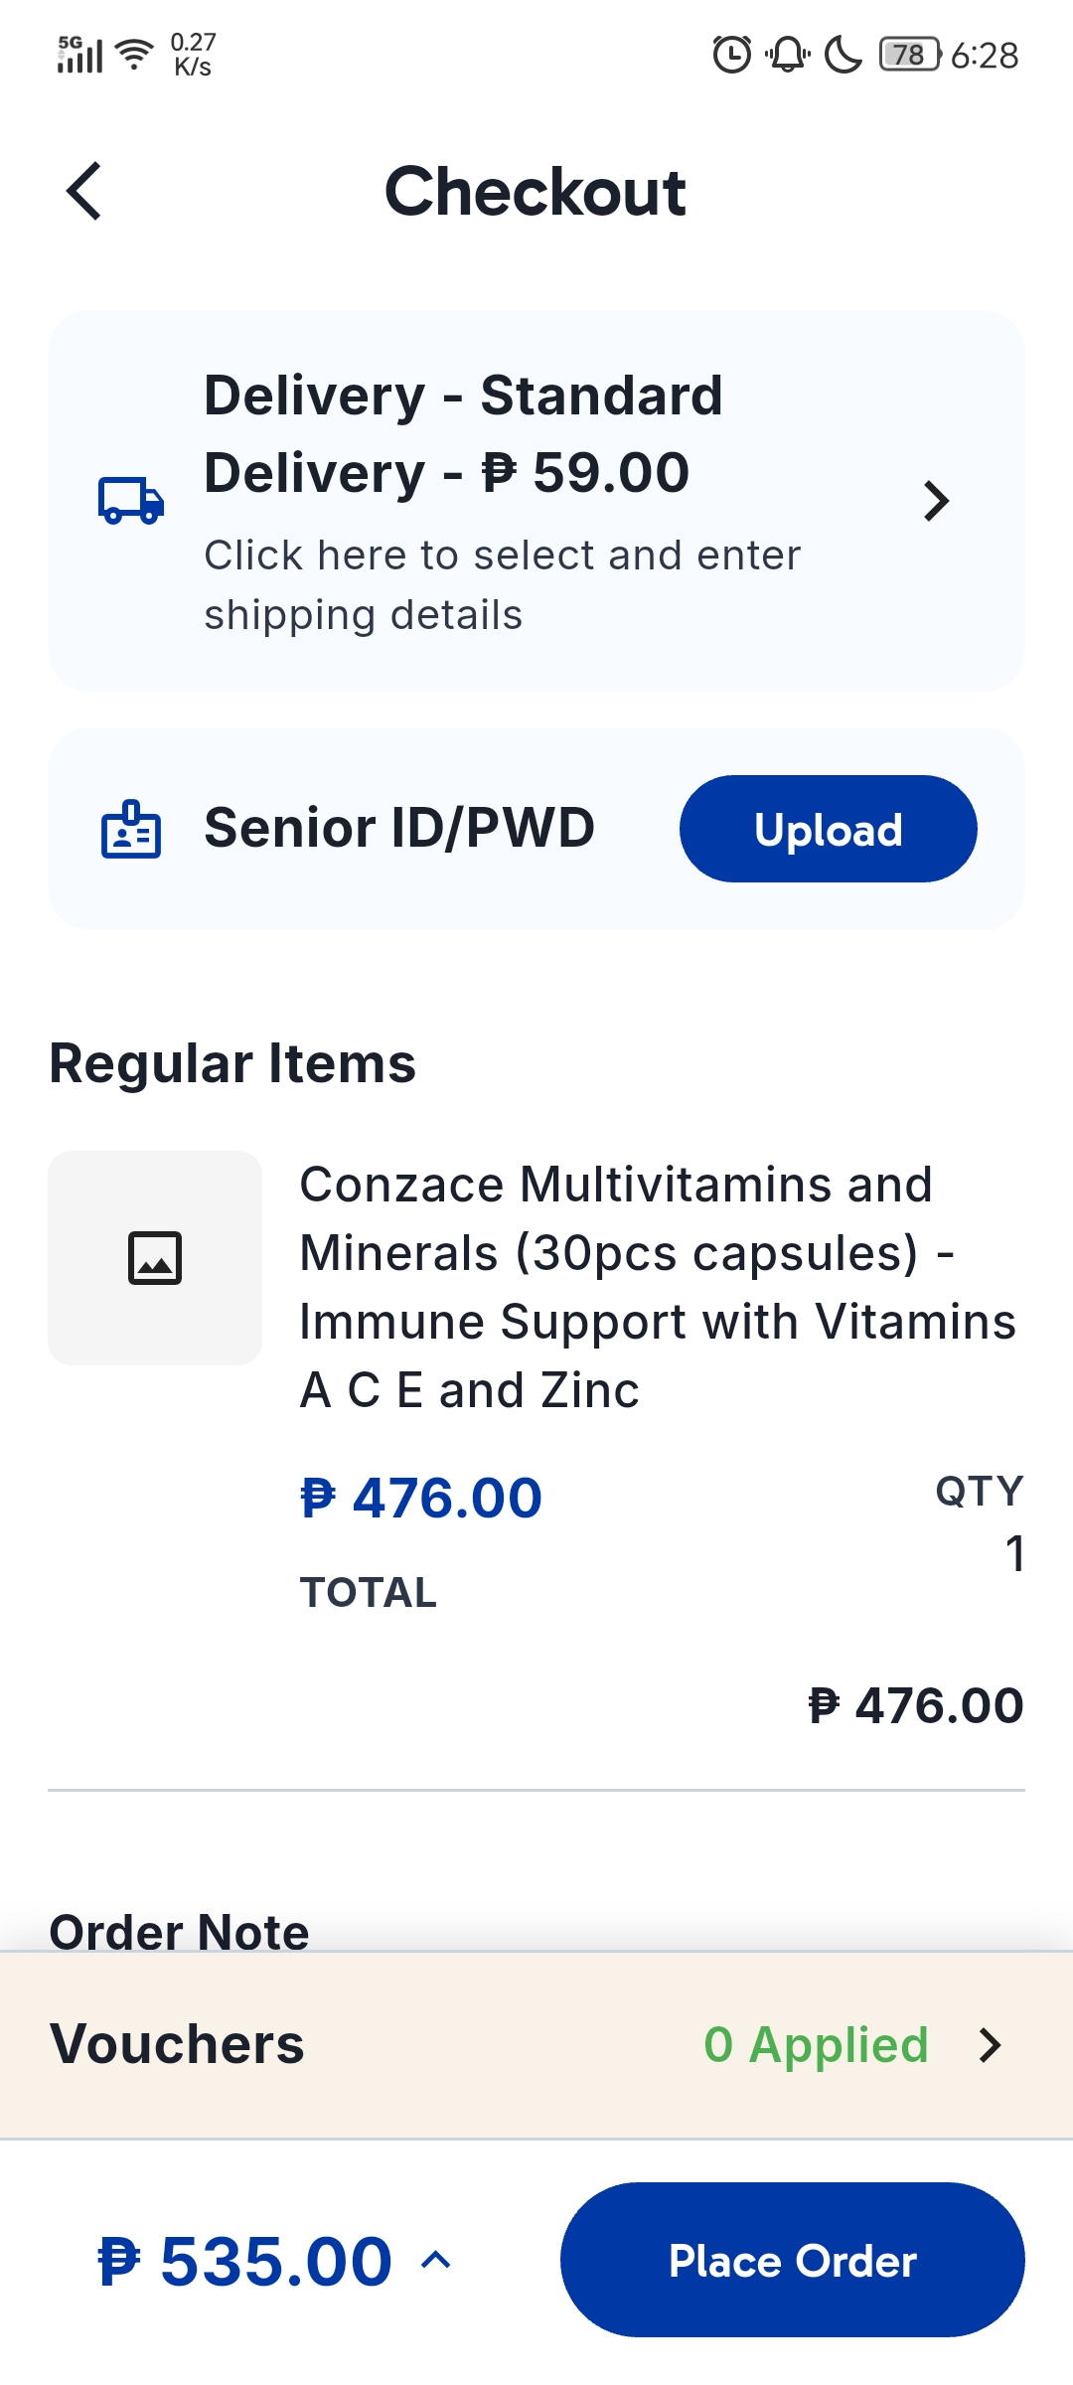The height and width of the screenshot is (2385, 1073).
Task: Tap the vibrate bell status icon
Action: coord(788,55)
